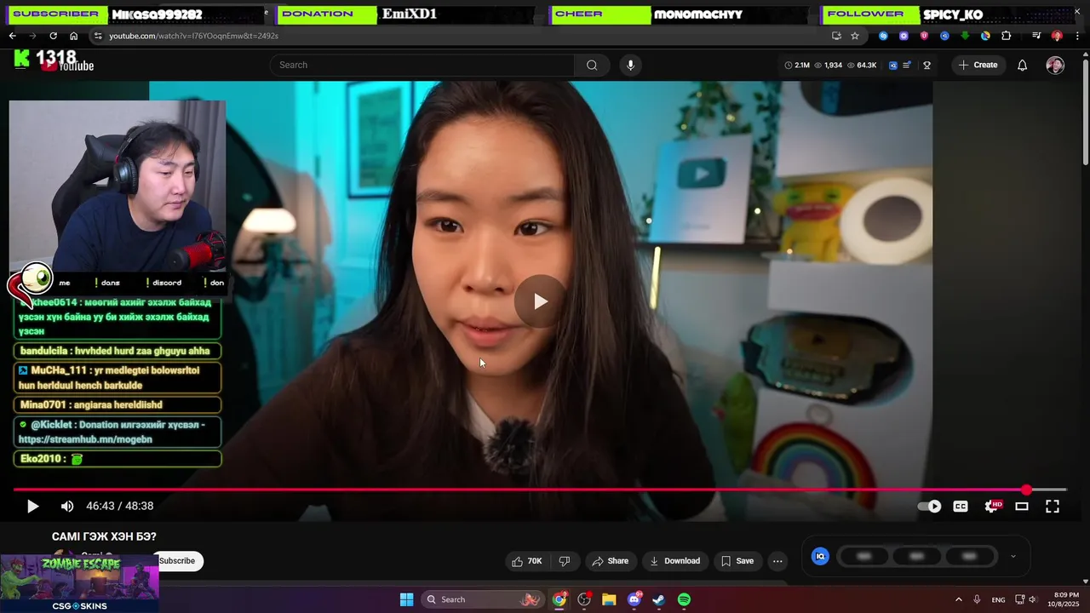
Task: Open the Extensions puzzle-piece menu
Action: pos(1006,36)
